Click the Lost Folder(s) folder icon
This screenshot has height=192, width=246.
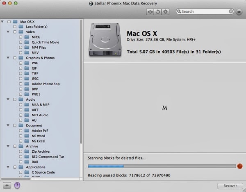pyautogui.click(x=21, y=27)
